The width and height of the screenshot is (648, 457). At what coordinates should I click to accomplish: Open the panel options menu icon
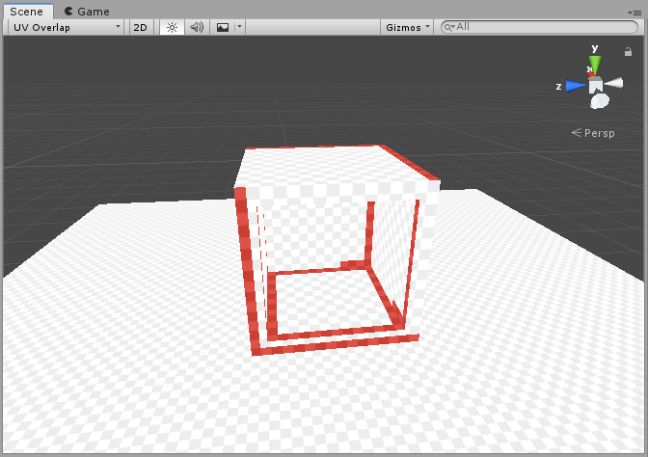634,11
